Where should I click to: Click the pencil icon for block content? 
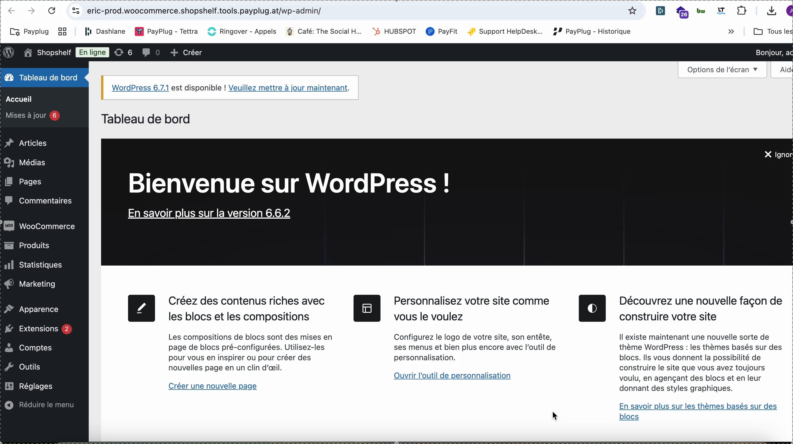pyautogui.click(x=142, y=308)
